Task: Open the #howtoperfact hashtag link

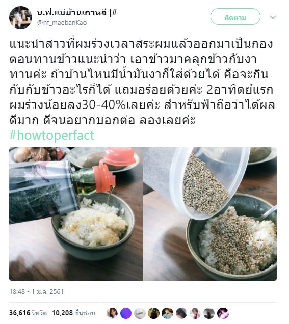Action: [52, 136]
